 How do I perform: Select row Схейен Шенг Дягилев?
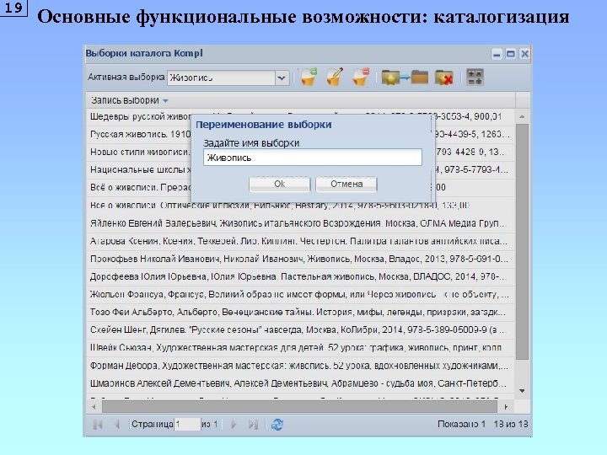pyautogui.click(x=301, y=330)
